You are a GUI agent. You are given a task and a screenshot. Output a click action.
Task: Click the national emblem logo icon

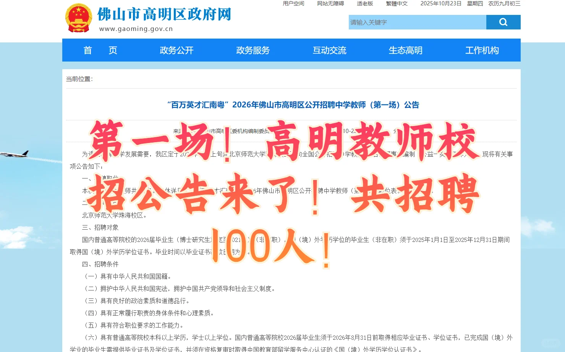(79, 18)
